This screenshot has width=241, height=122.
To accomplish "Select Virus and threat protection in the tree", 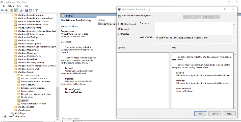I will click(x=34, y=104).
